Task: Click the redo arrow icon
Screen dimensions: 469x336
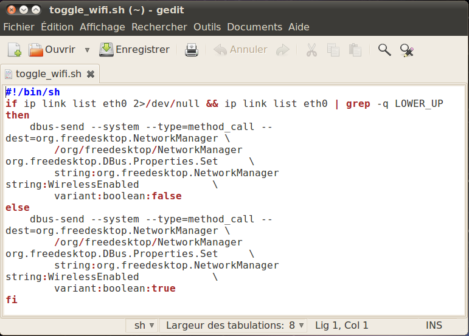Action: (x=282, y=50)
